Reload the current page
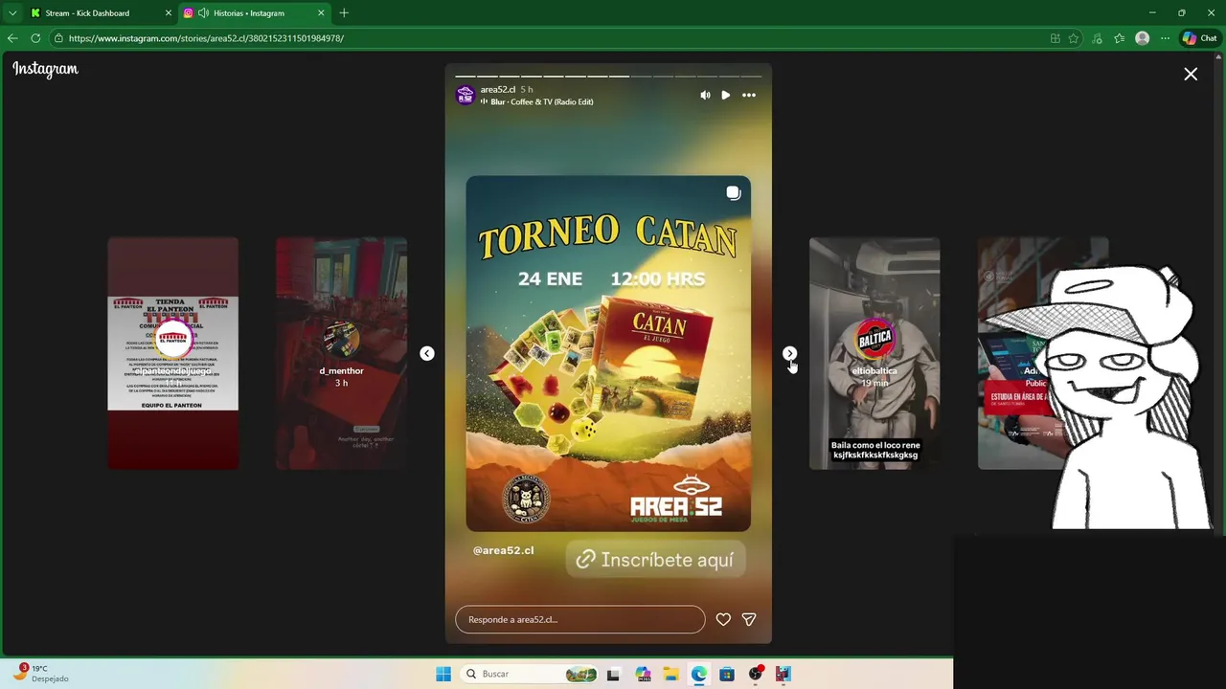Screen dimensions: 1226x689 [x=35, y=38]
